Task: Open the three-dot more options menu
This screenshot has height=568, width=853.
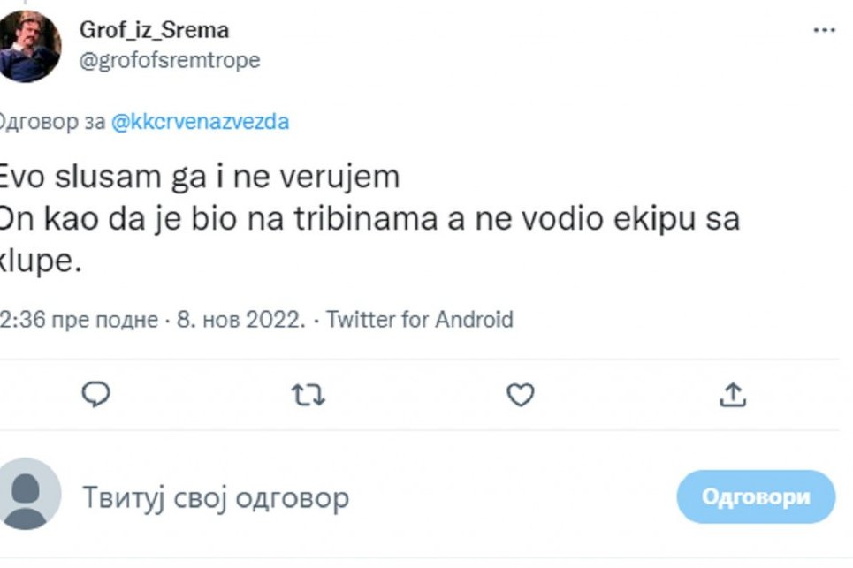Action: 823,30
